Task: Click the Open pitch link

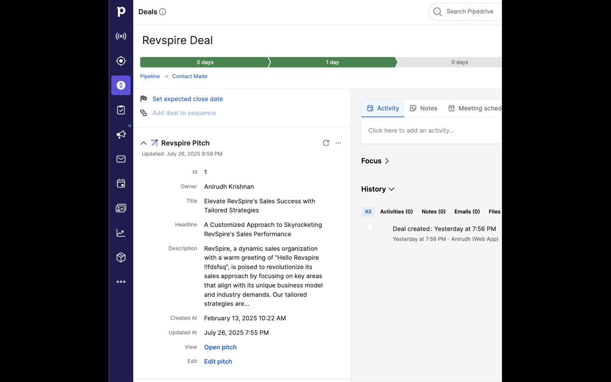Action: pos(220,347)
